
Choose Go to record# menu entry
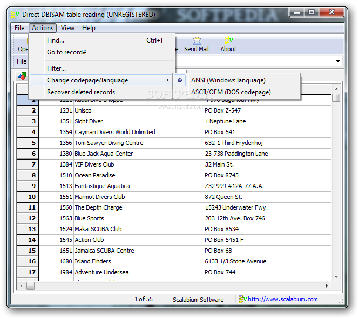[102, 52]
